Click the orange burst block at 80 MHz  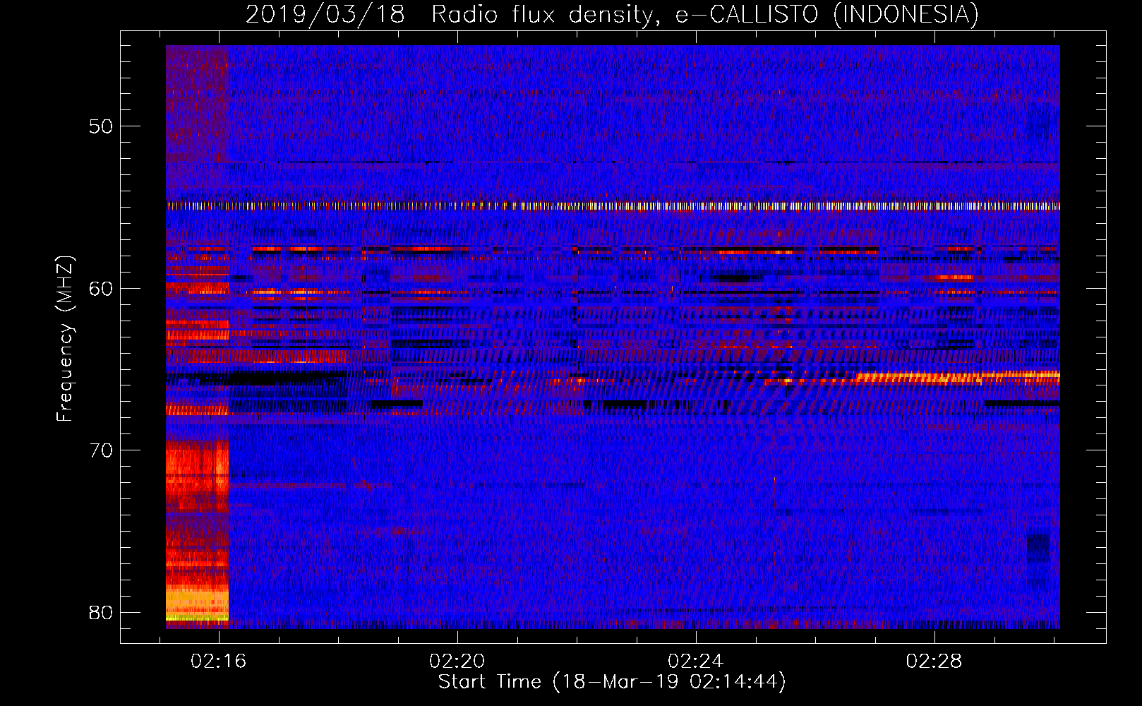pos(197,602)
